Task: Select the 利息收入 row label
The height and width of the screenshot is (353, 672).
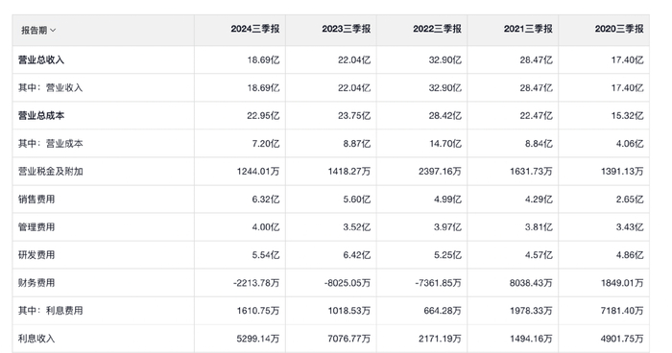Action: tap(36, 339)
